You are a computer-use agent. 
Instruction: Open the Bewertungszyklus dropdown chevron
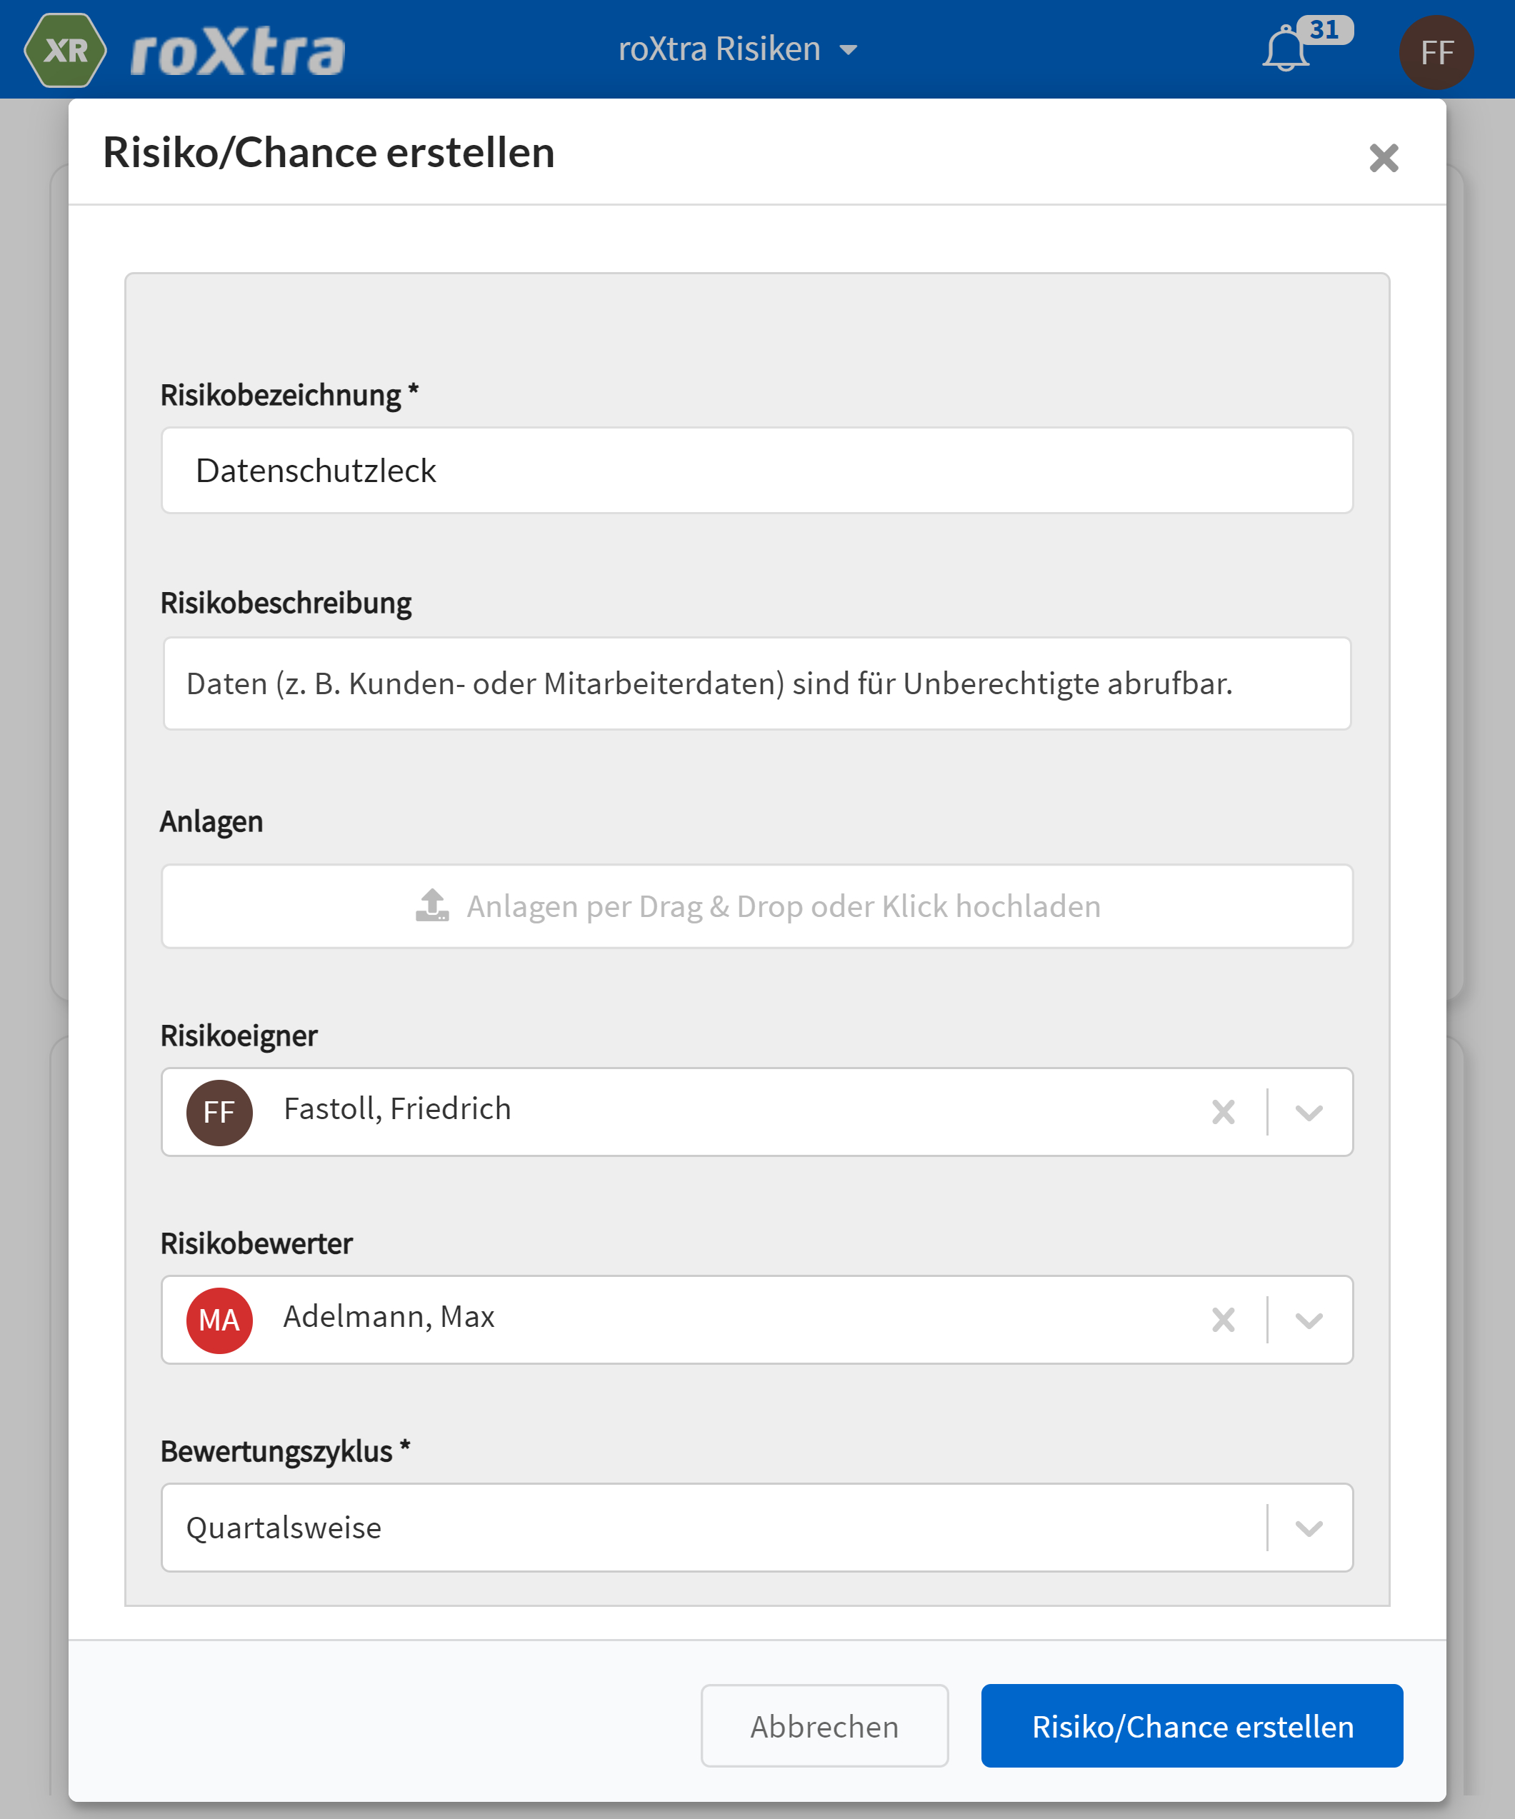tap(1308, 1528)
